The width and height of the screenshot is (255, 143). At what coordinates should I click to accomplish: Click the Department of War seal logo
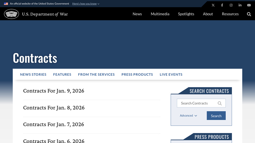[x=11, y=14]
